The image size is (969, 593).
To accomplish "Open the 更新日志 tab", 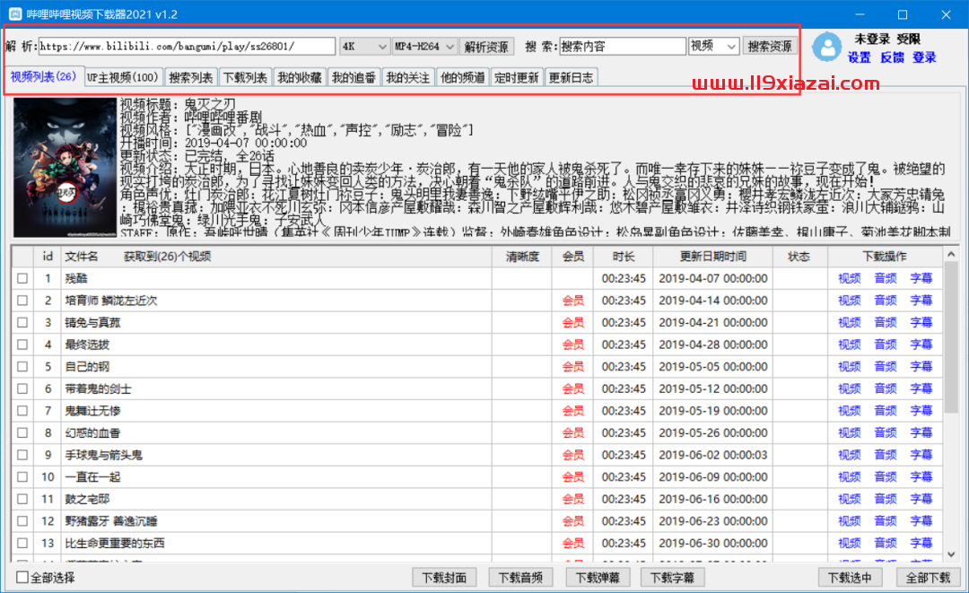I will (571, 78).
